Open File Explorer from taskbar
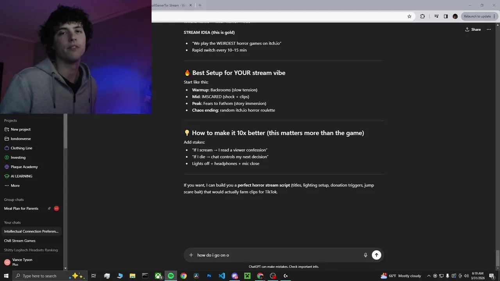Screen dimensions: 500x281 (132, 276)
